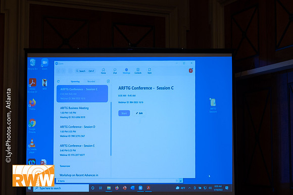Click the large icons view toggle in status bar
Viewport: 293px width, 195px height.
click(x=181, y=181)
